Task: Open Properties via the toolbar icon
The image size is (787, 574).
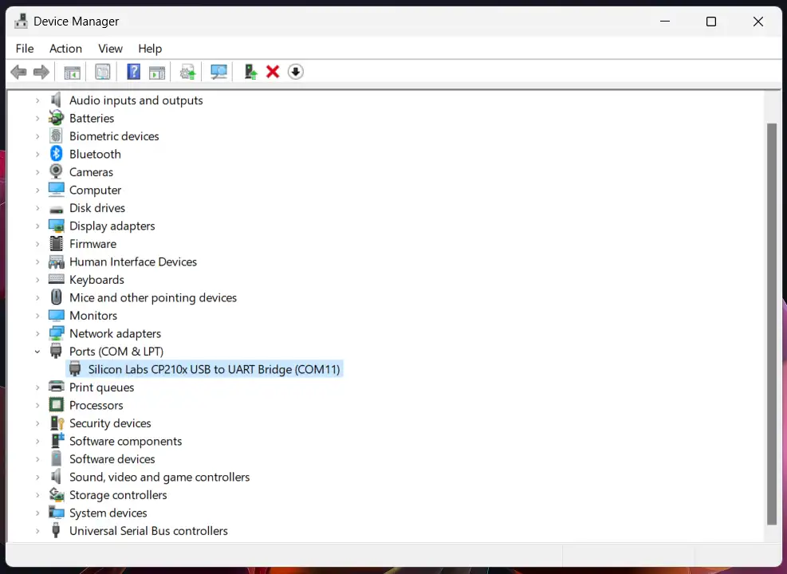Action: click(103, 72)
